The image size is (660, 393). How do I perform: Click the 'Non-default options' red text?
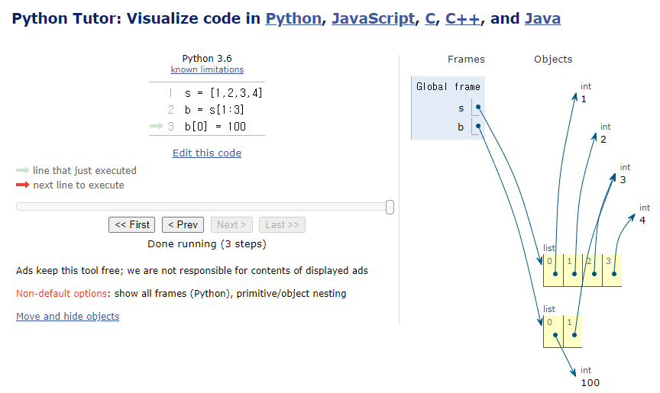[x=61, y=293]
